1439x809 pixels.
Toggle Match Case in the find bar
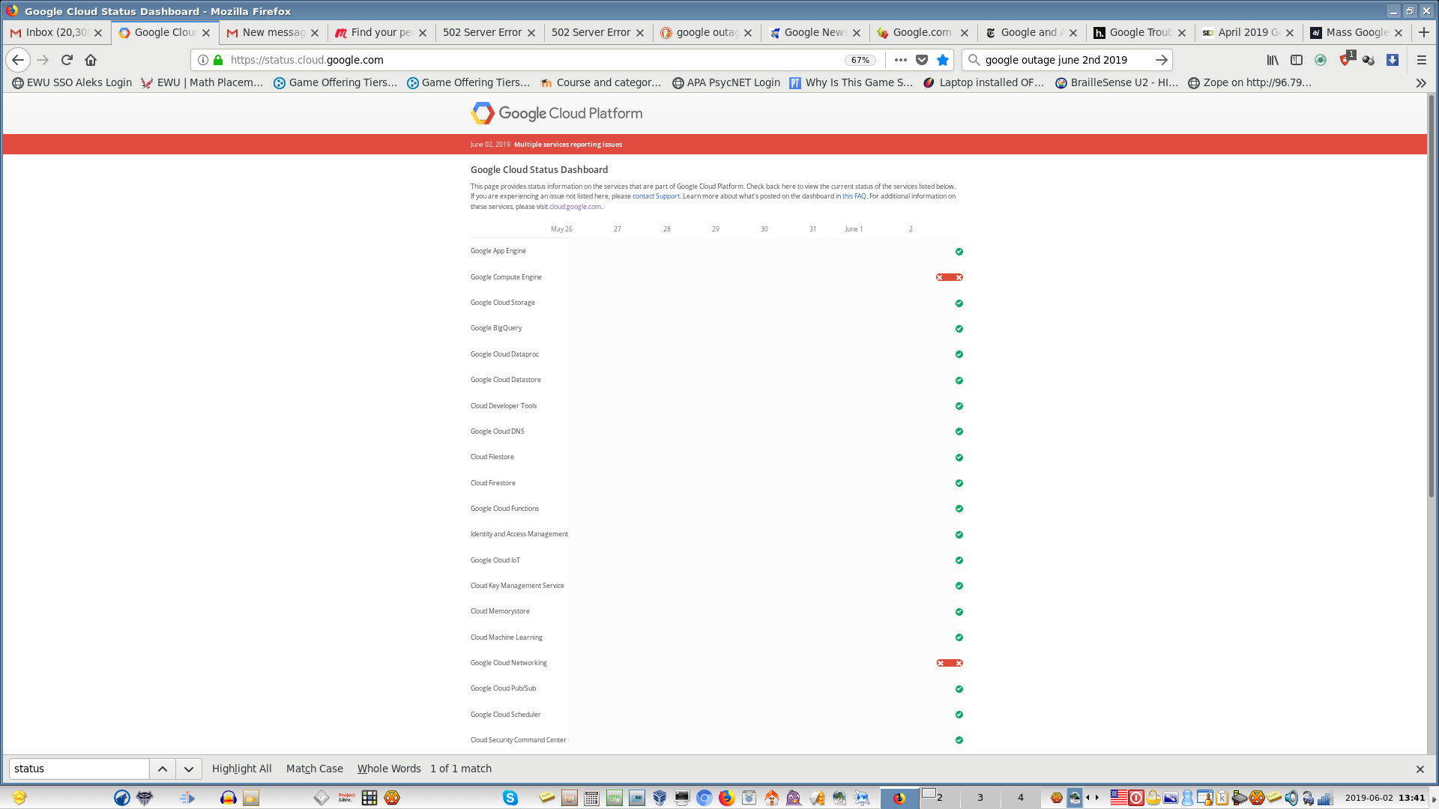pos(315,769)
